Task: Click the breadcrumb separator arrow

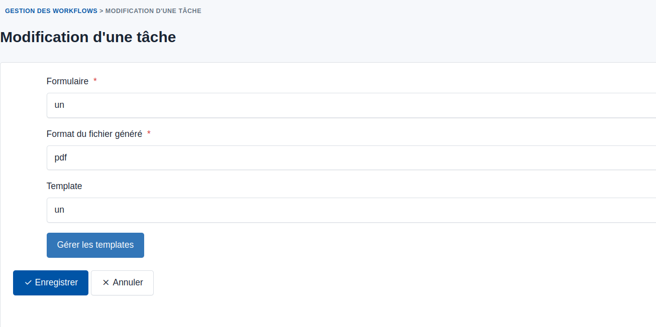Action: click(101, 11)
